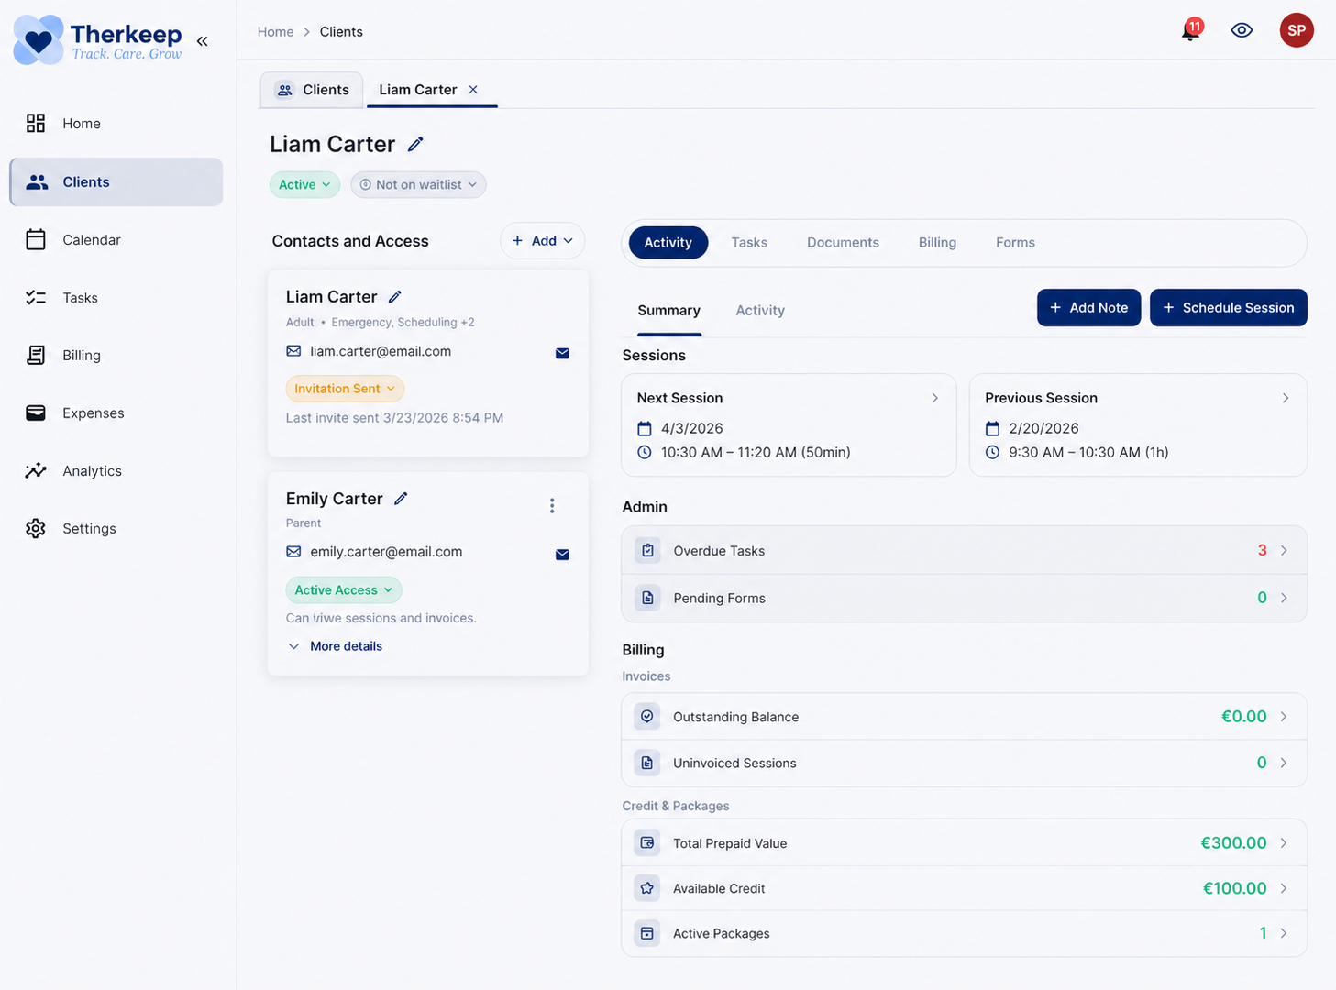Click the email envelope icon for Liam Carter
The height and width of the screenshot is (990, 1336).
(562, 353)
